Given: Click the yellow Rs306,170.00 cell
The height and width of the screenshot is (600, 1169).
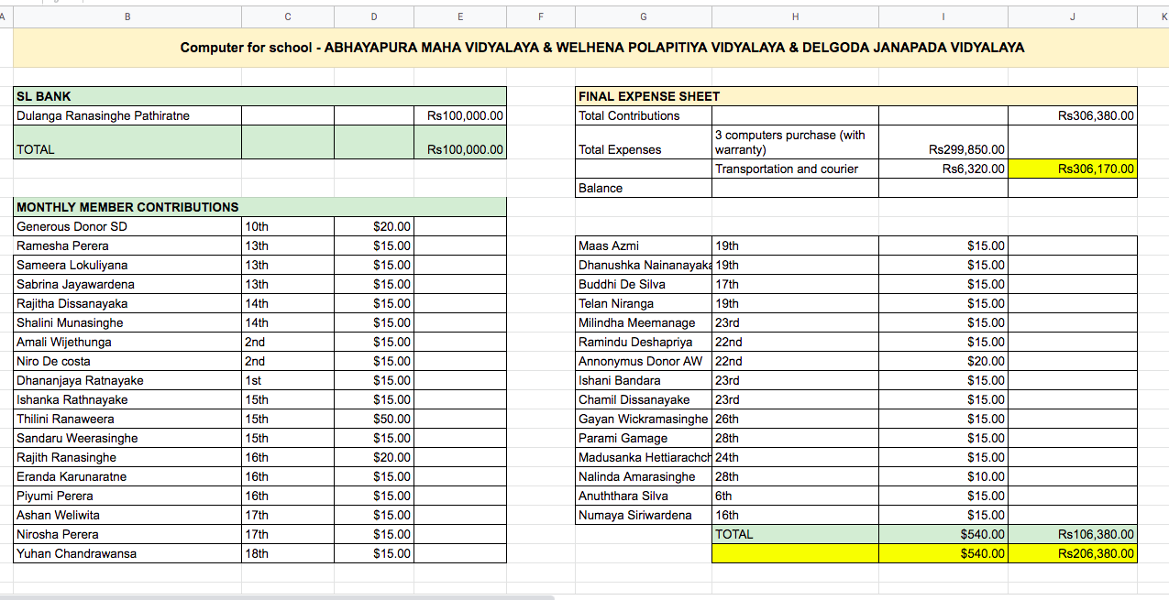Looking at the screenshot, I should [1073, 169].
